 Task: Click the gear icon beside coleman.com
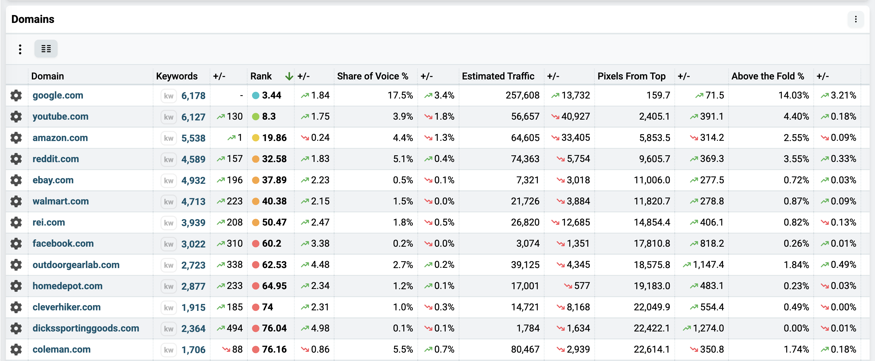(x=16, y=349)
